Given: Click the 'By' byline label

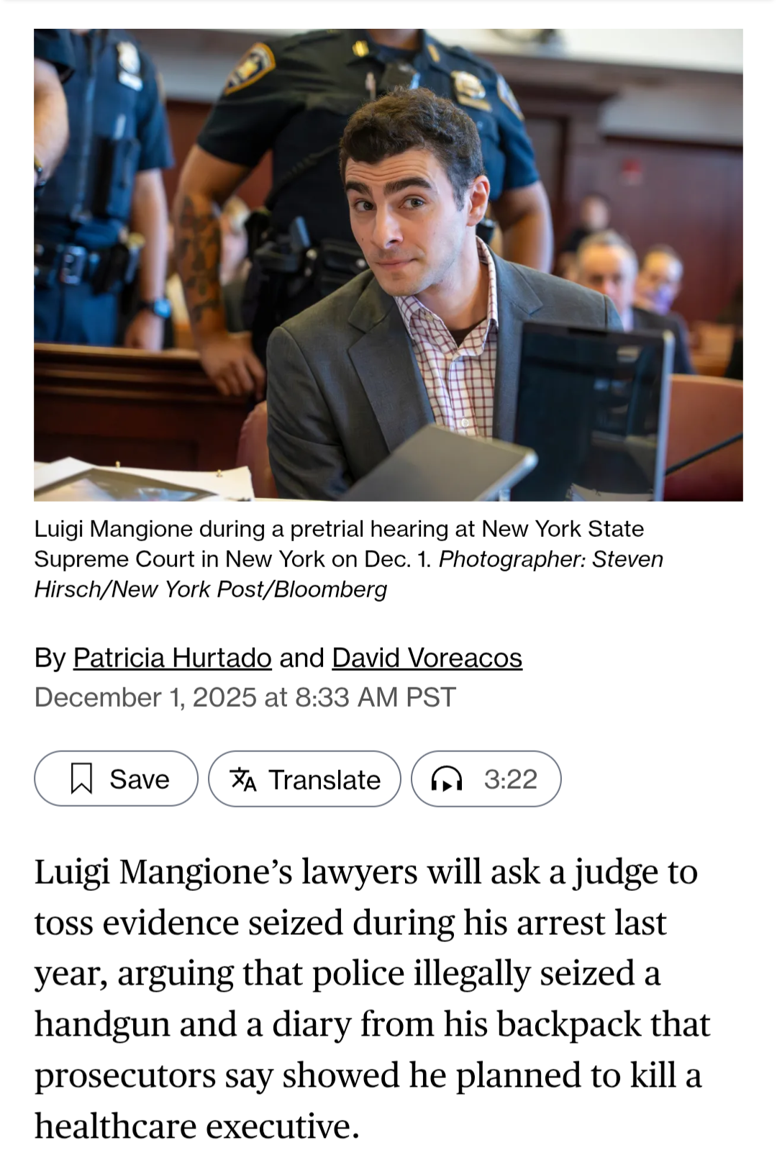Looking at the screenshot, I should pyautogui.click(x=50, y=658).
